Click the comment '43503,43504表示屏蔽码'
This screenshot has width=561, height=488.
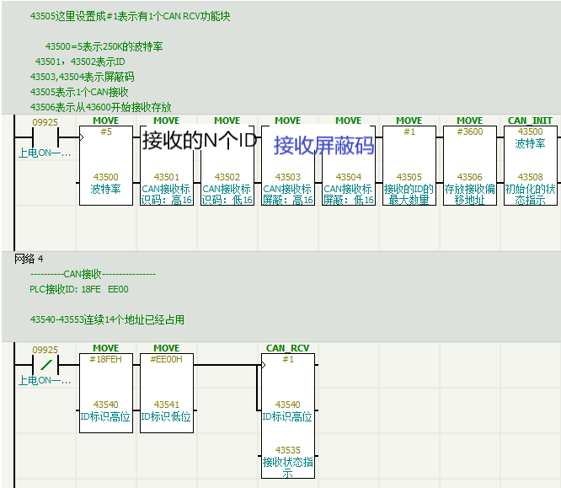pyautogui.click(x=83, y=77)
